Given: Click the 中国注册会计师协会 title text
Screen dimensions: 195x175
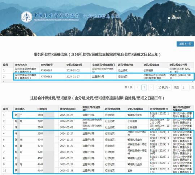Looking at the screenshot, I should click(x=56, y=15).
